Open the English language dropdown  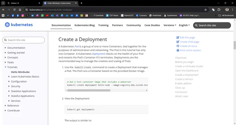tap(184, 25)
